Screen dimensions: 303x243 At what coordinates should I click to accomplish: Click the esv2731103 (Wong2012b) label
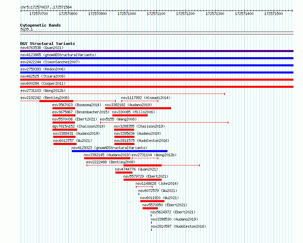pyautogui.click(x=43, y=91)
